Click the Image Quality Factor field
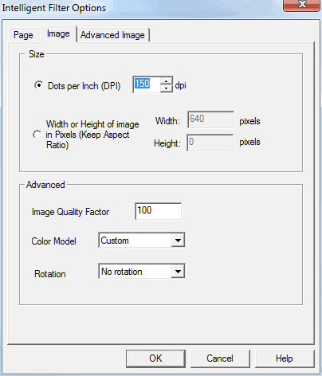 pyautogui.click(x=159, y=211)
